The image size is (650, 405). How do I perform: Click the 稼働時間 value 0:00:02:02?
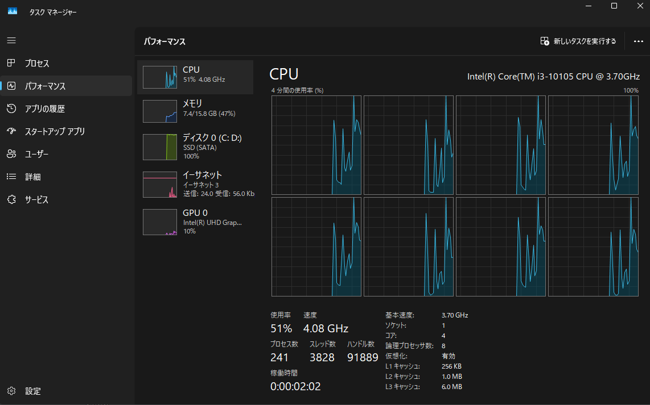click(295, 386)
